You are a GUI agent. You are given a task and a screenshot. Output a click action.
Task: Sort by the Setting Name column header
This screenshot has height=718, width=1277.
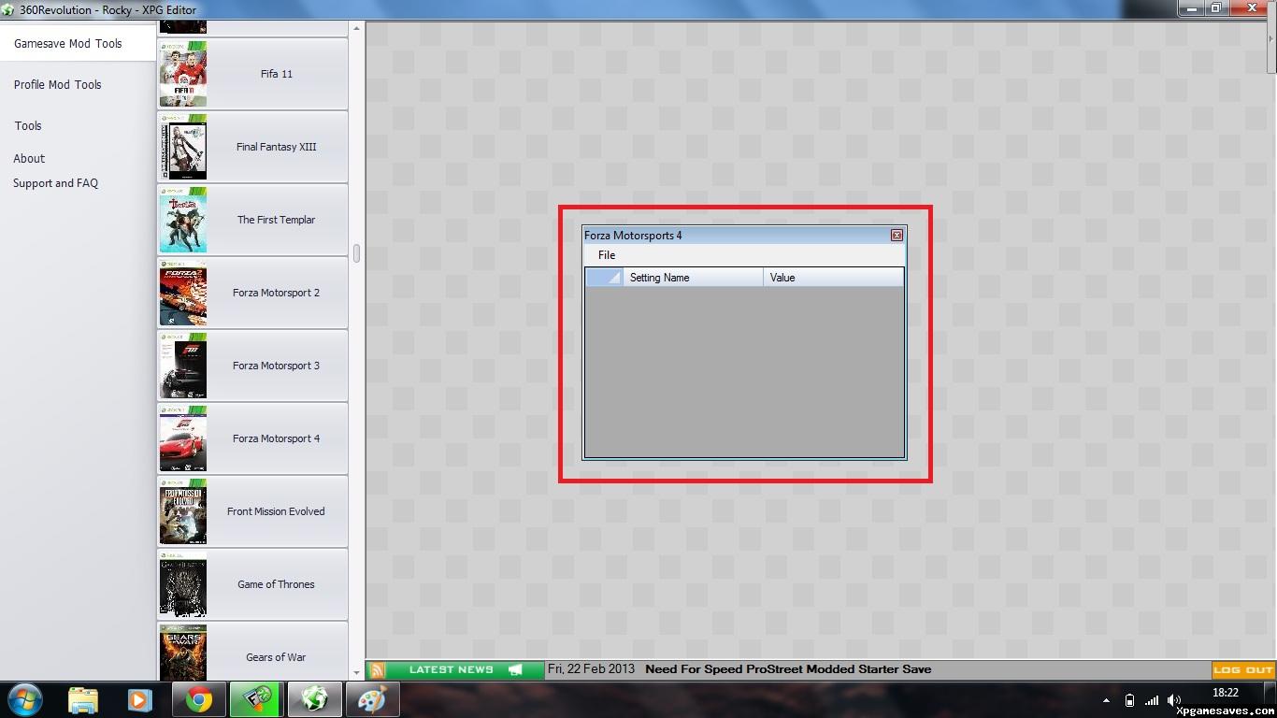pyautogui.click(x=692, y=278)
